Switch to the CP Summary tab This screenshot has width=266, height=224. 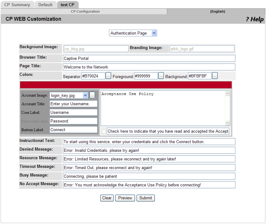[x=17, y=5]
